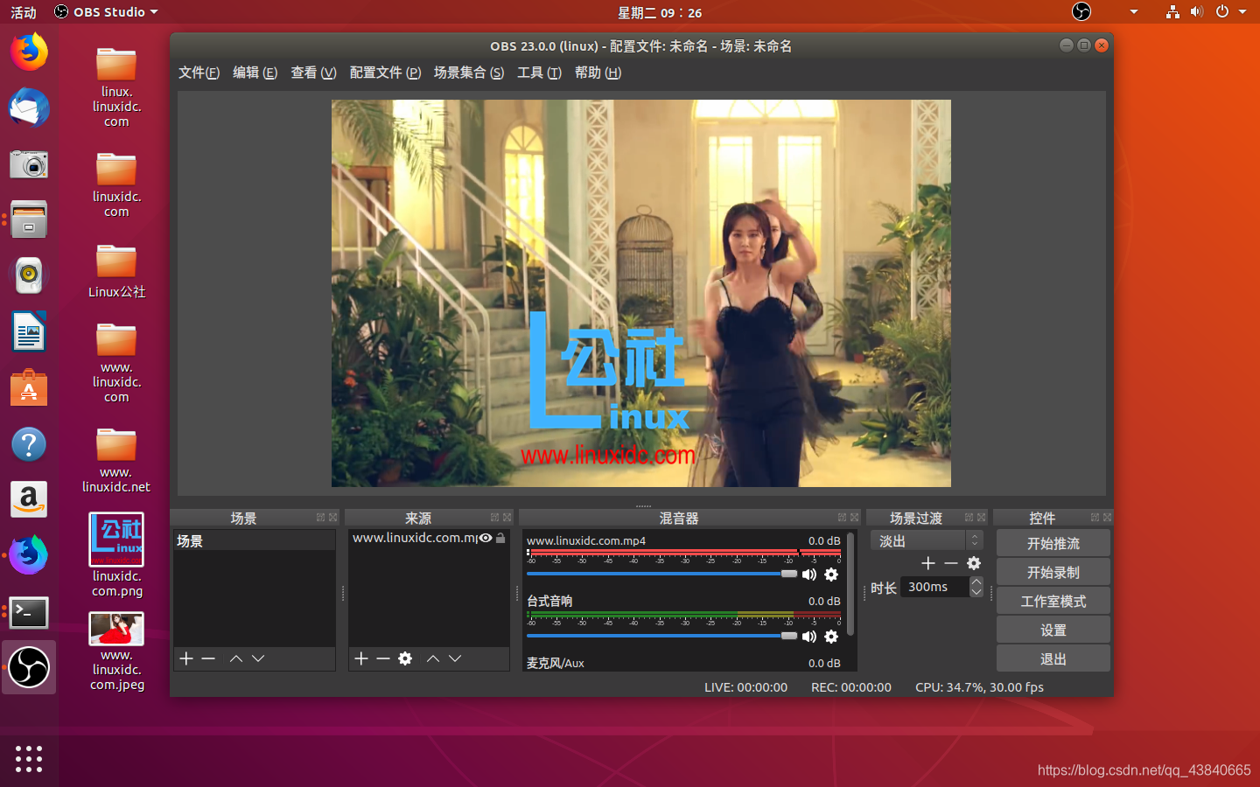
Task: Remove the selected scene with the minus icon
Action: 208,658
